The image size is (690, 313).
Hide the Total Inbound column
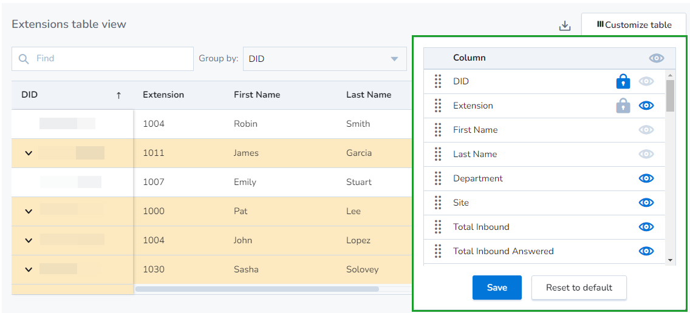[x=646, y=226]
